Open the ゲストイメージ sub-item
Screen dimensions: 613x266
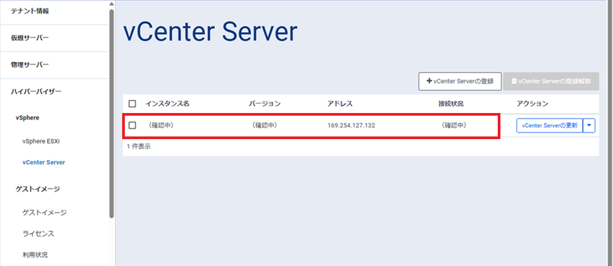point(45,213)
